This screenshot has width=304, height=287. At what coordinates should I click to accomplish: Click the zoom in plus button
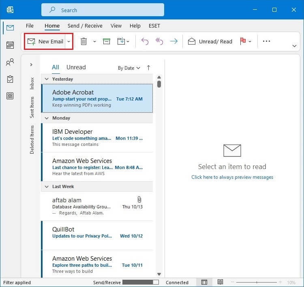[x=280, y=282]
